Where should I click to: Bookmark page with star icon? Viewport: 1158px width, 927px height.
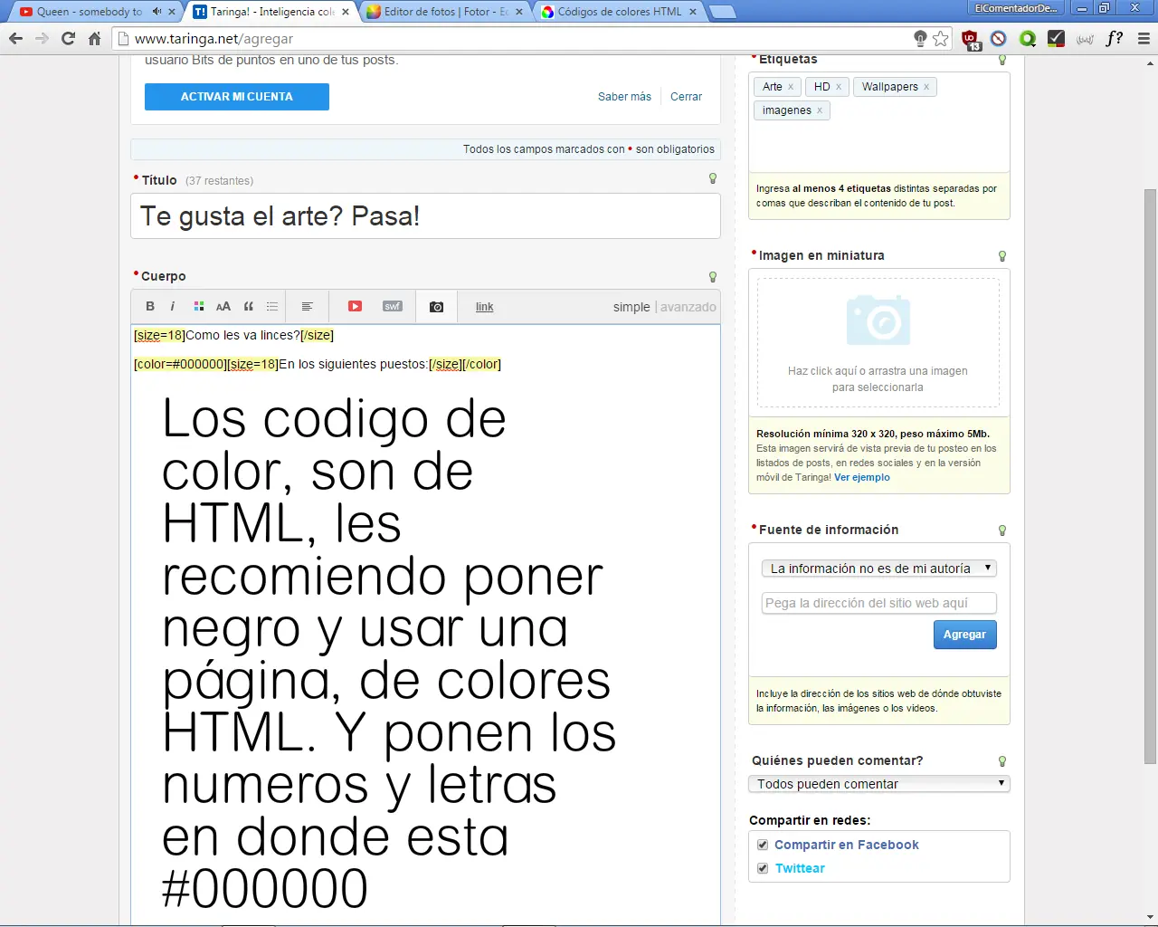coord(941,38)
